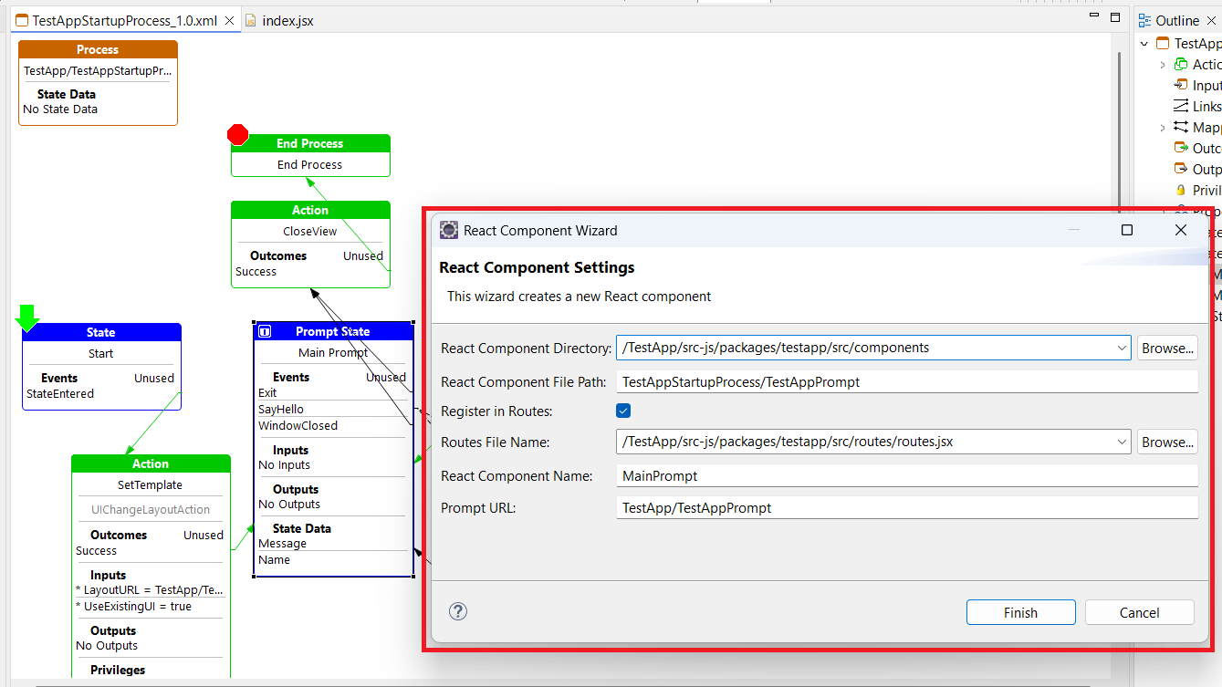
Task: Expand the Mappings node in Outline
Action: click(x=1163, y=127)
